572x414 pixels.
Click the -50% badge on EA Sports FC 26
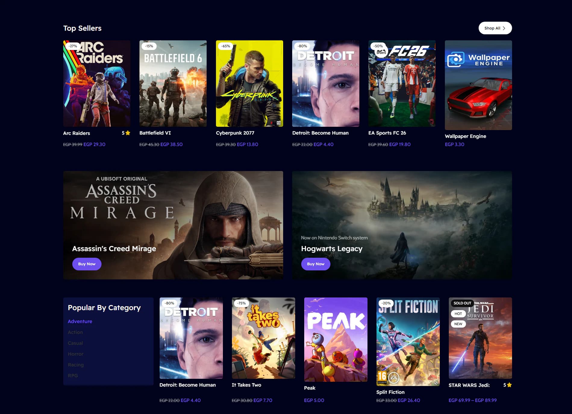click(x=378, y=46)
